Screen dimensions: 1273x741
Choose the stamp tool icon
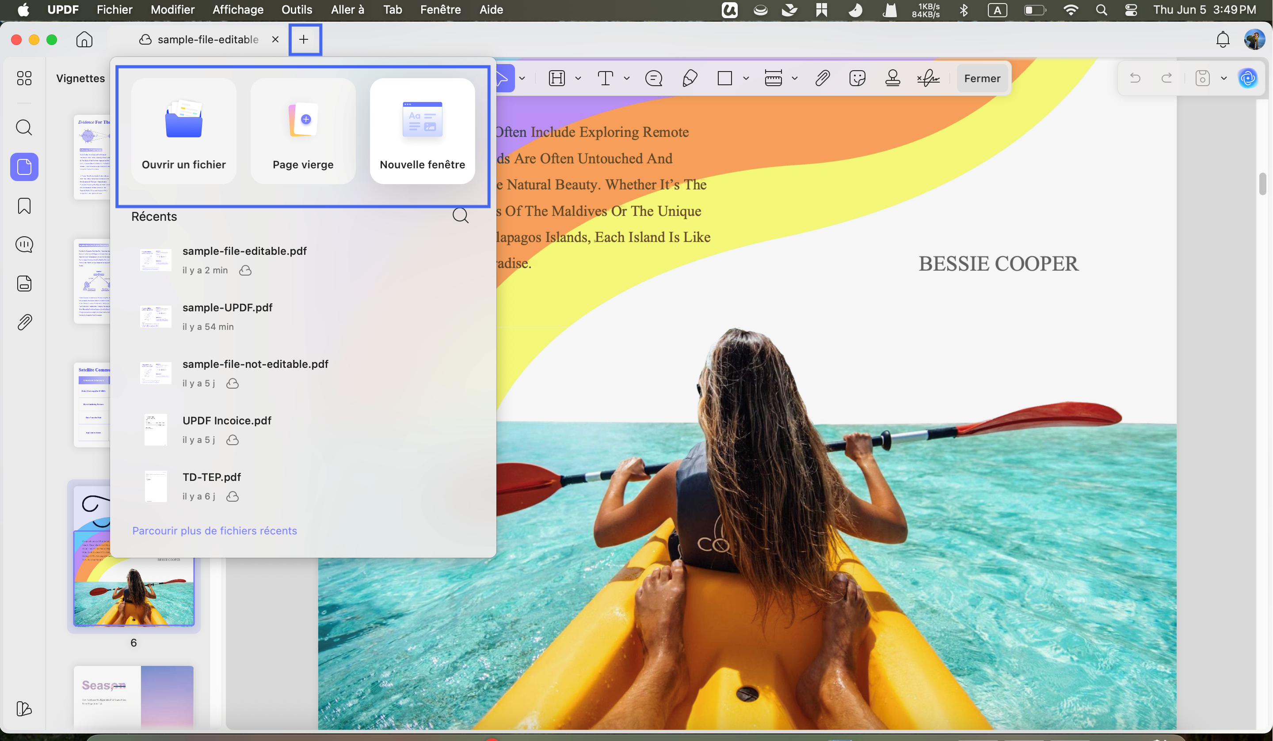pyautogui.click(x=892, y=78)
